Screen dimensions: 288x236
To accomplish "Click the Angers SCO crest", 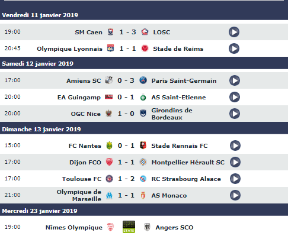I will tap(147, 227).
